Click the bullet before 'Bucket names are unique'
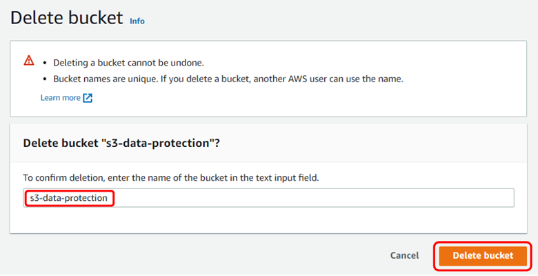Viewport: 538px width, 276px height. coord(45,79)
